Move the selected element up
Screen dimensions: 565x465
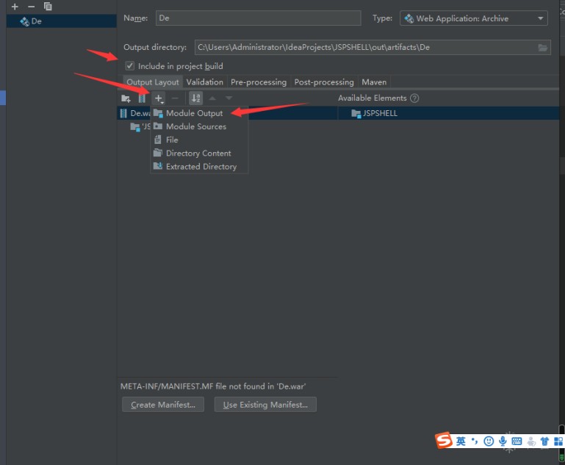click(212, 98)
